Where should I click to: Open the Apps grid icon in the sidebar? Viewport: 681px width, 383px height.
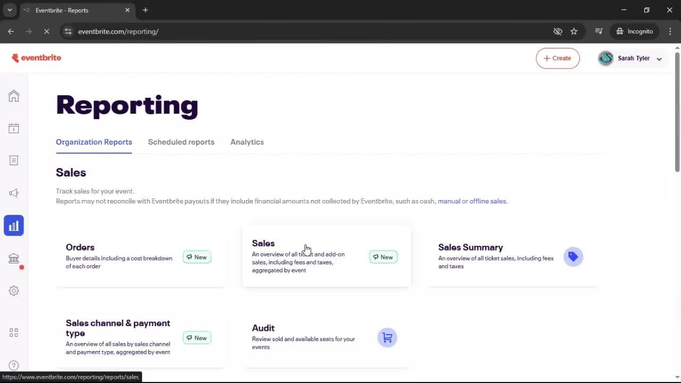click(x=13, y=332)
